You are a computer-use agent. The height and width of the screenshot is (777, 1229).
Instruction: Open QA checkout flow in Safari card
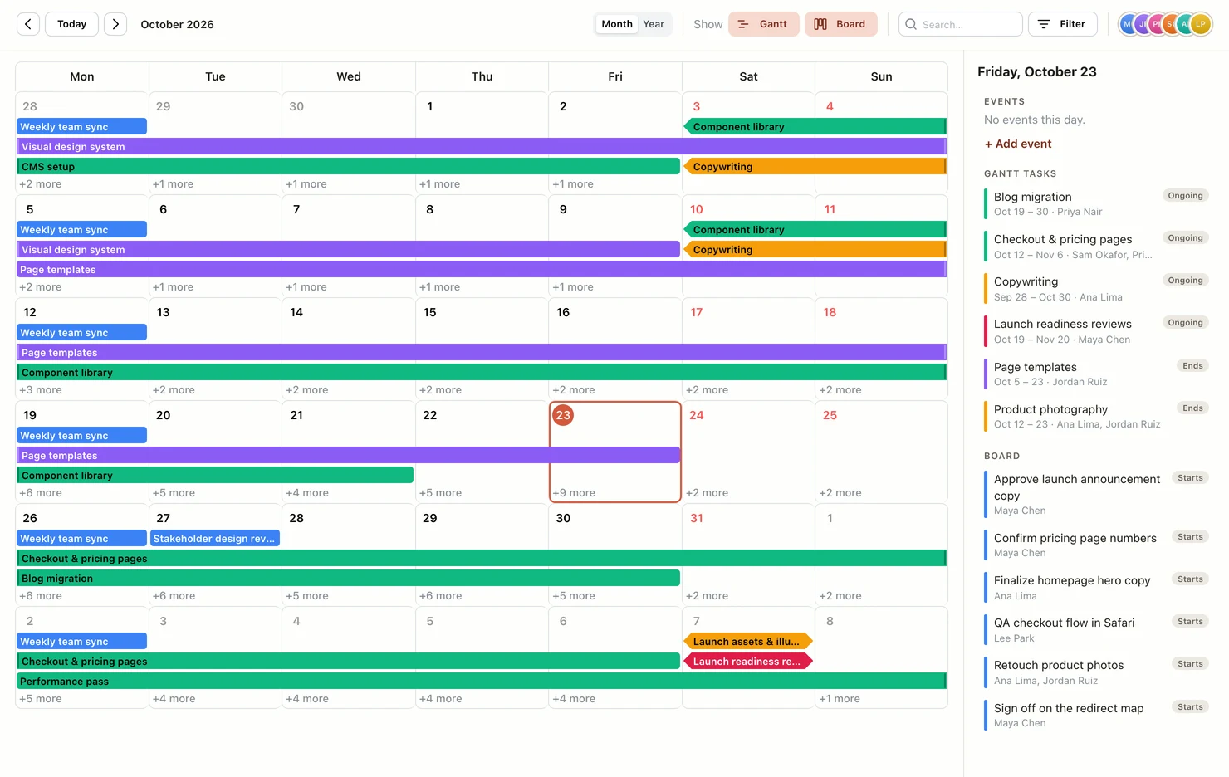pos(1095,630)
